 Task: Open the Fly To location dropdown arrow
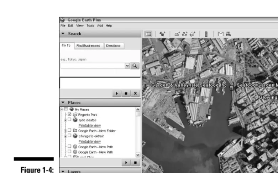coord(127,66)
